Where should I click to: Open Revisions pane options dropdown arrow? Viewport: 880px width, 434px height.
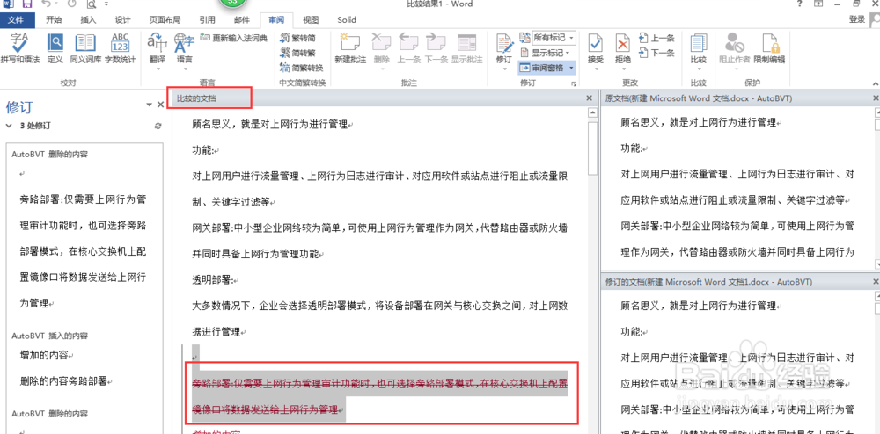coord(149,105)
